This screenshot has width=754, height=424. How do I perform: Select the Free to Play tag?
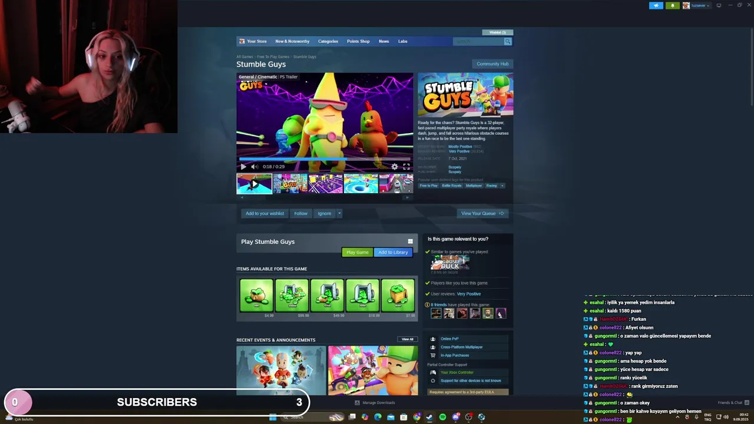tap(429, 185)
